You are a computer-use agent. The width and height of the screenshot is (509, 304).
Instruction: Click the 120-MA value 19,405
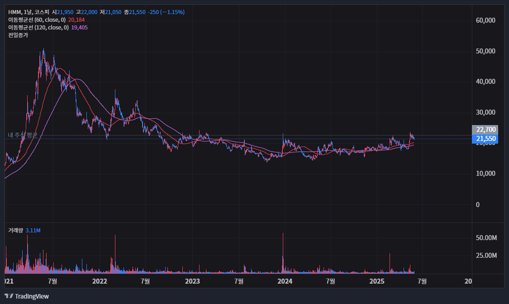click(x=80, y=28)
